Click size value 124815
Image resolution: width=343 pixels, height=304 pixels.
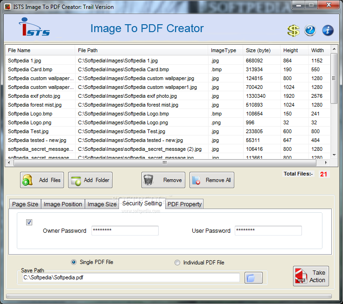254,78
